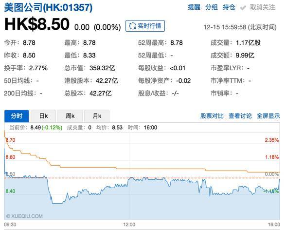The image size is (286, 230).
Task: Click the red 1.18% percent axis label
Action: click(272, 157)
